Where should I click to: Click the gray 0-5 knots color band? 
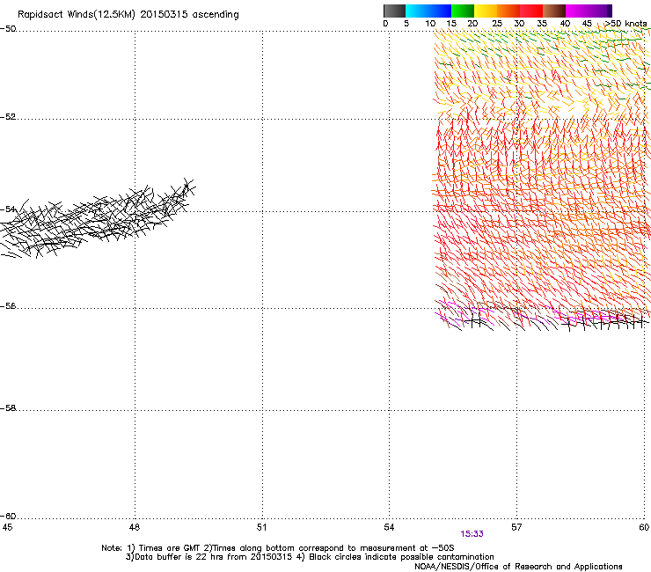coord(394,11)
